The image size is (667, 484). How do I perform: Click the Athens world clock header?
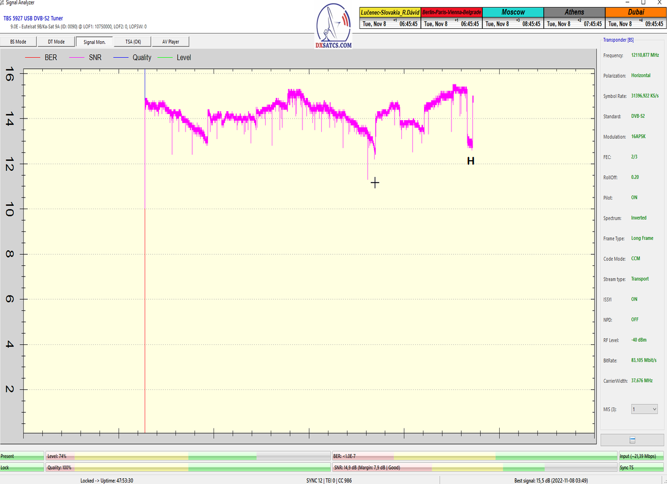(574, 12)
